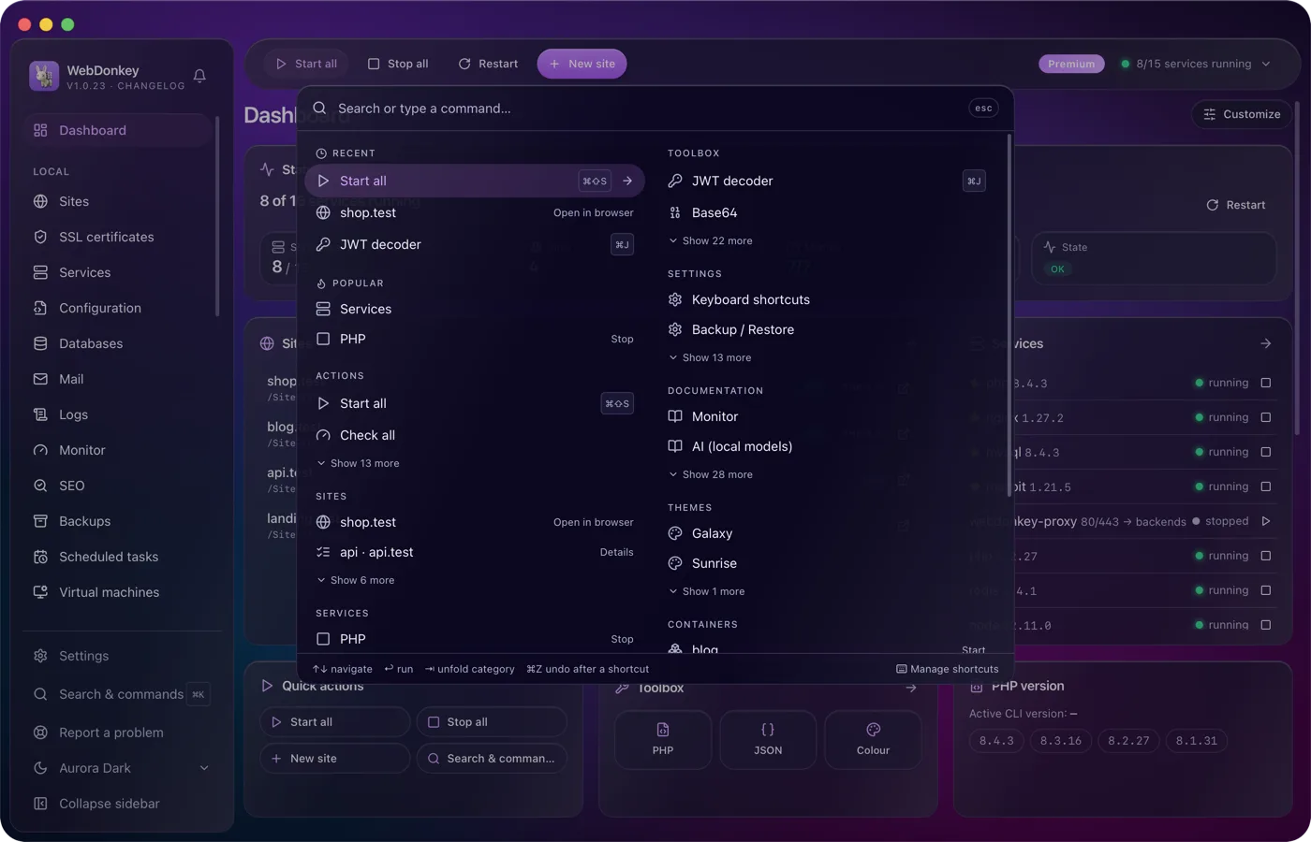This screenshot has width=1311, height=842.
Task: Choose api · api.test in the Sites list
Action: [475, 552]
